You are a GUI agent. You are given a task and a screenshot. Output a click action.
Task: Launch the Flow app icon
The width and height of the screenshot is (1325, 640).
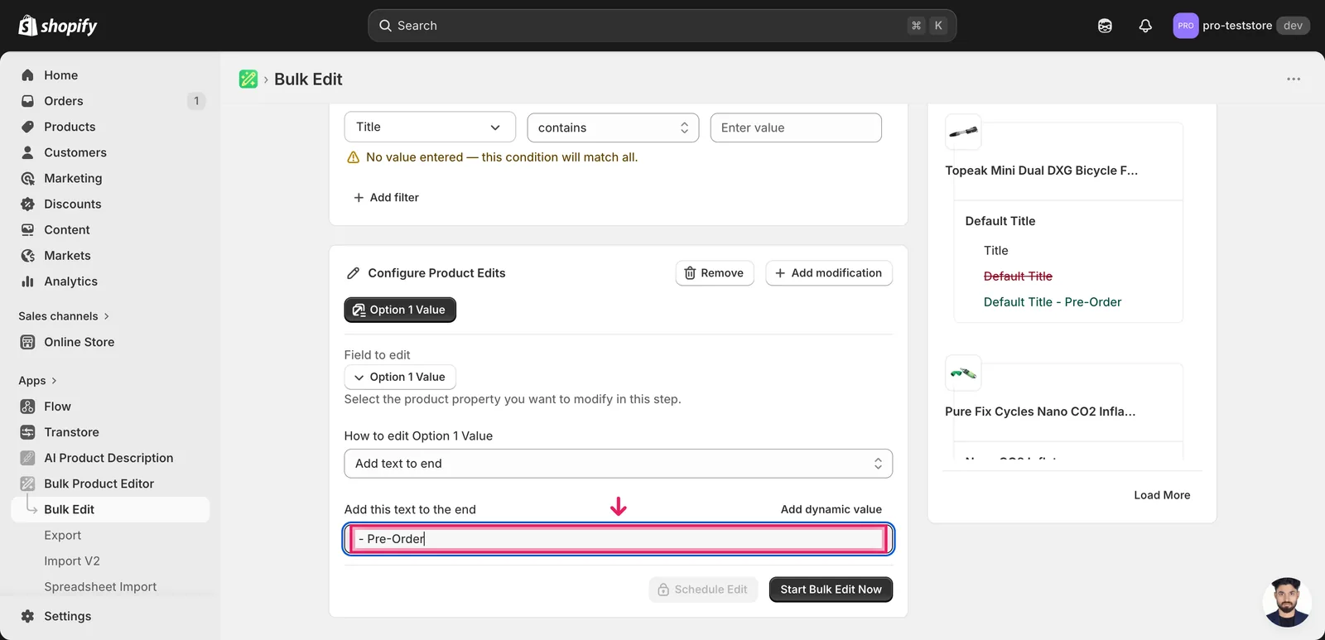point(27,407)
